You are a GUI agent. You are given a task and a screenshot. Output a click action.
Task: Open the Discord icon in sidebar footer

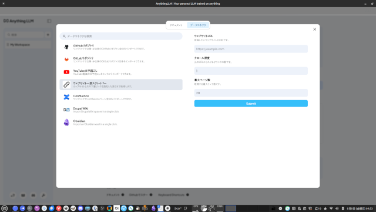(33, 195)
